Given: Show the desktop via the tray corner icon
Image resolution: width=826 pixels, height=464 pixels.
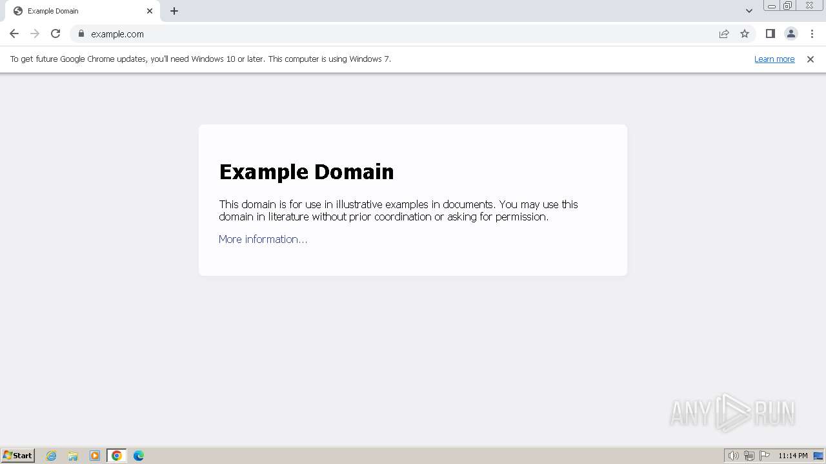Looking at the screenshot, I should 818,456.
